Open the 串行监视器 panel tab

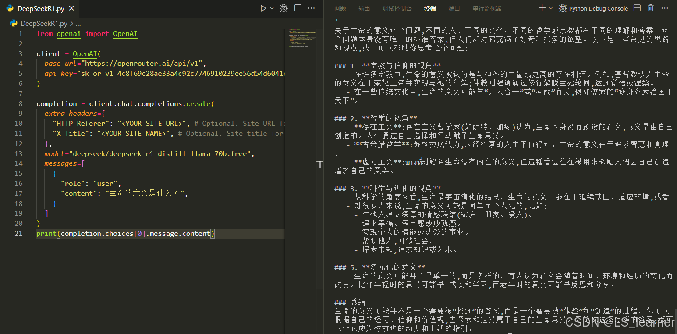coord(487,8)
